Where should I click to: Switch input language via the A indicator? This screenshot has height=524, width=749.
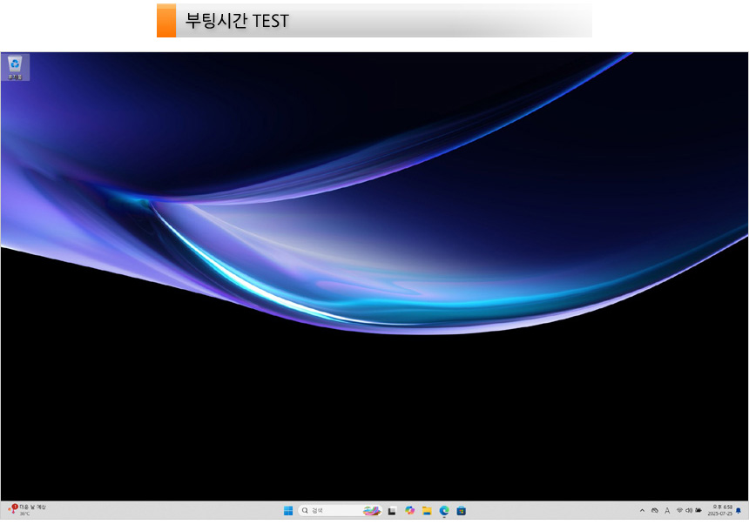tap(667, 511)
